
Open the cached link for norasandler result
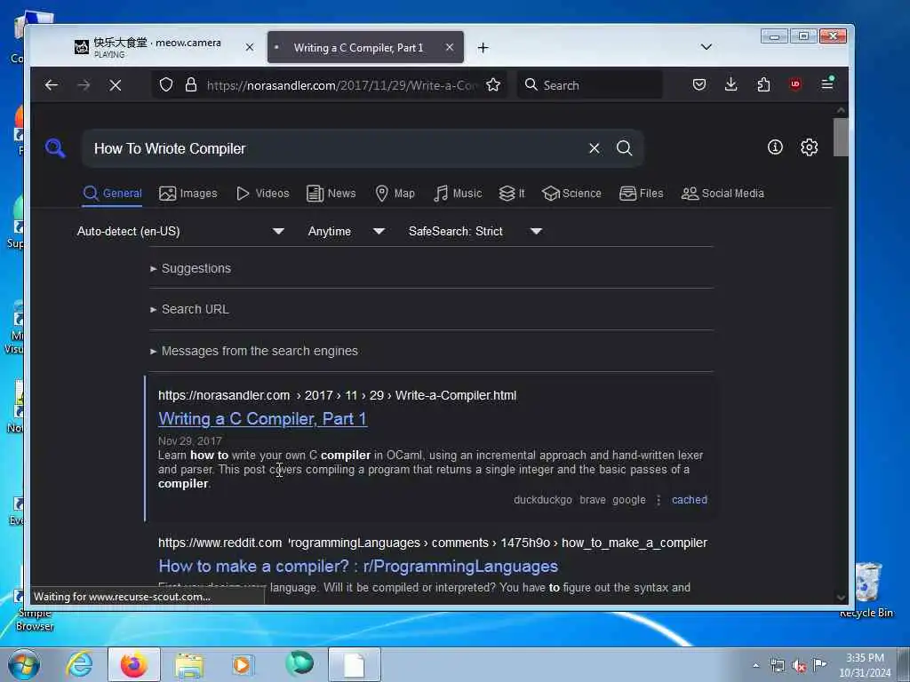click(x=690, y=500)
